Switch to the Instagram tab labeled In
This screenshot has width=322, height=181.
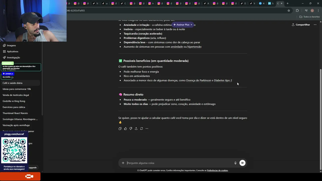click(x=151, y=3)
